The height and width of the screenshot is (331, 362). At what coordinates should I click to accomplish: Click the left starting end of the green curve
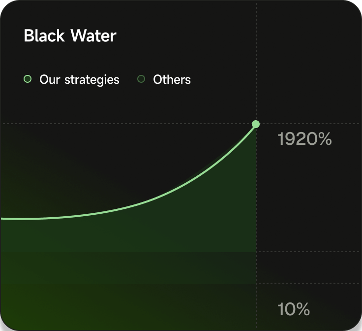click(x=3, y=218)
